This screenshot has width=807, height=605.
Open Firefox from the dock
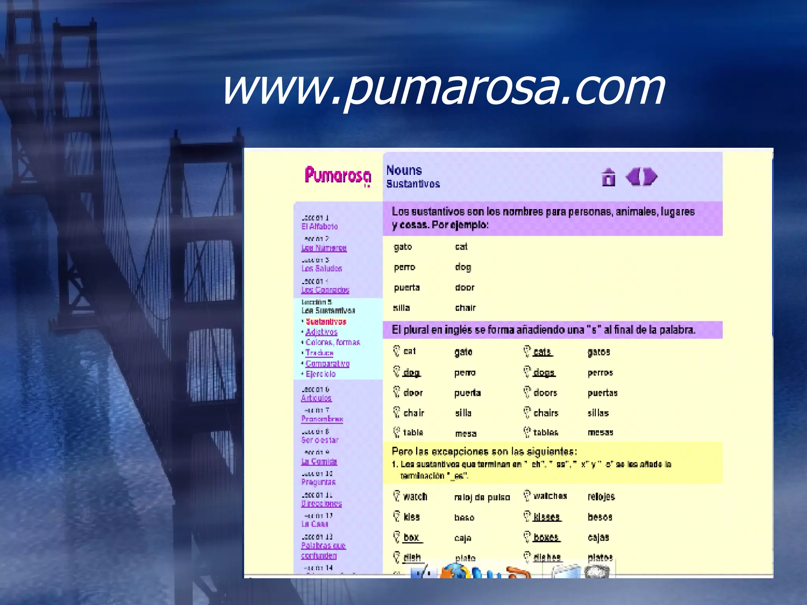pyautogui.click(x=454, y=571)
